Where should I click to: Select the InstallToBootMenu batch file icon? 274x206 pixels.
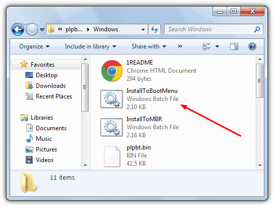coord(112,99)
